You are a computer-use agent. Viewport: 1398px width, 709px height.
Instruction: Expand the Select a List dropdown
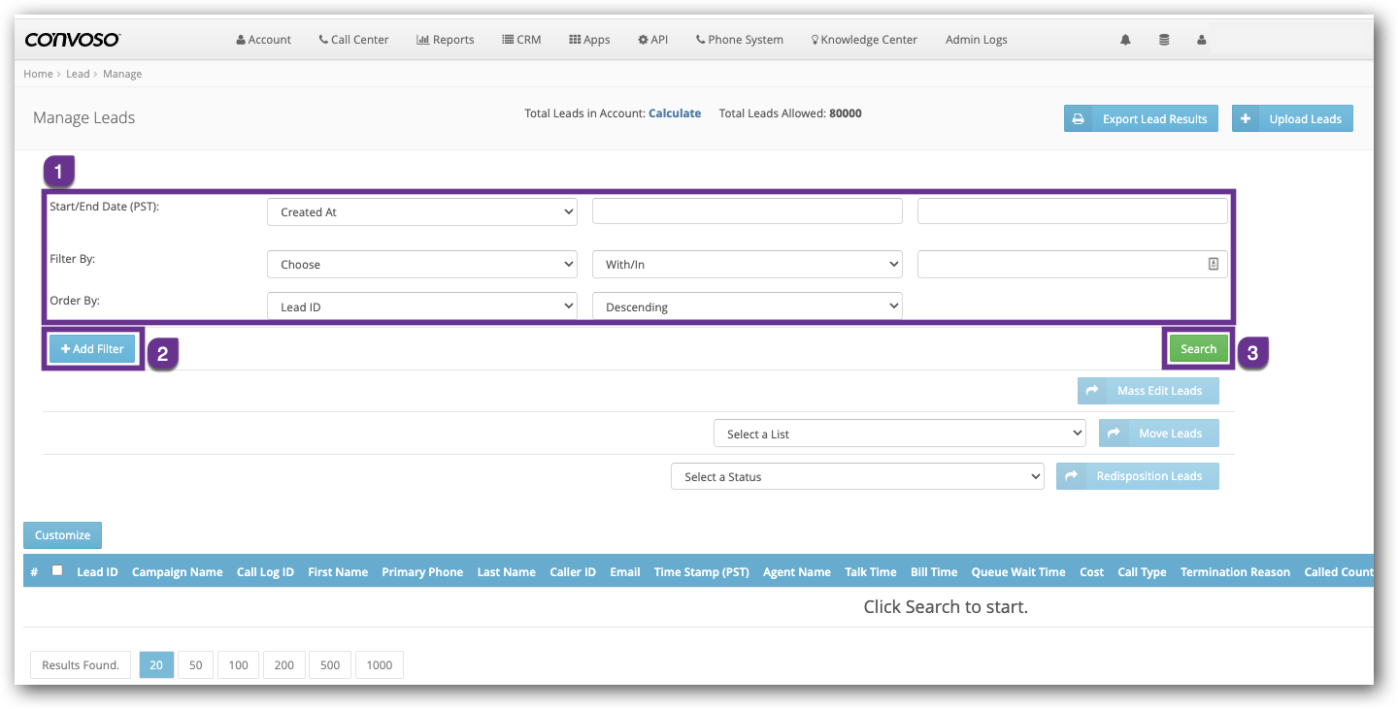[x=899, y=434]
